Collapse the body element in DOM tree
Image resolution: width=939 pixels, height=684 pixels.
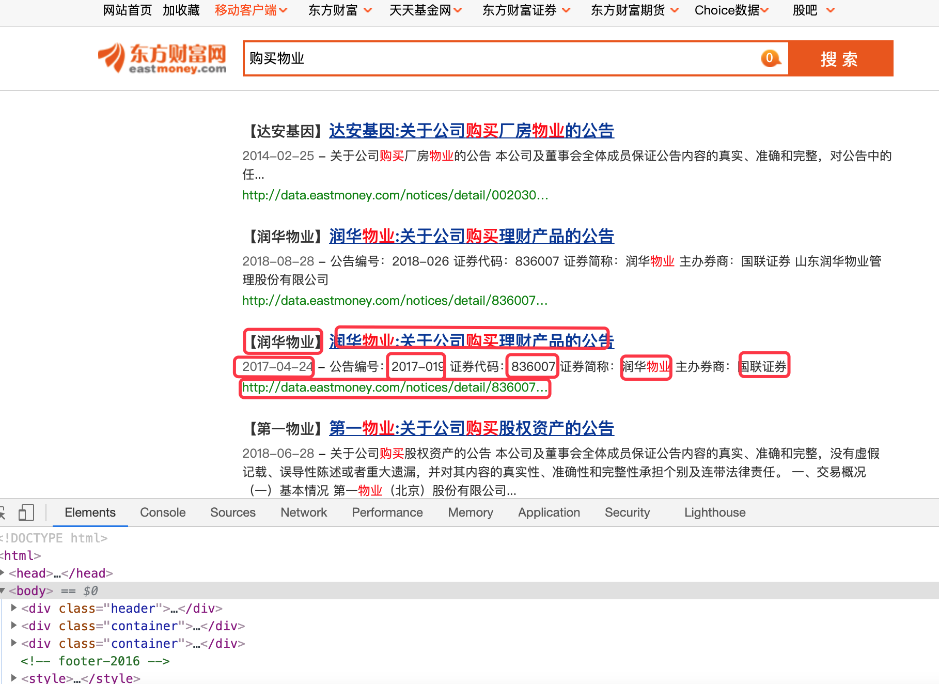point(3,590)
